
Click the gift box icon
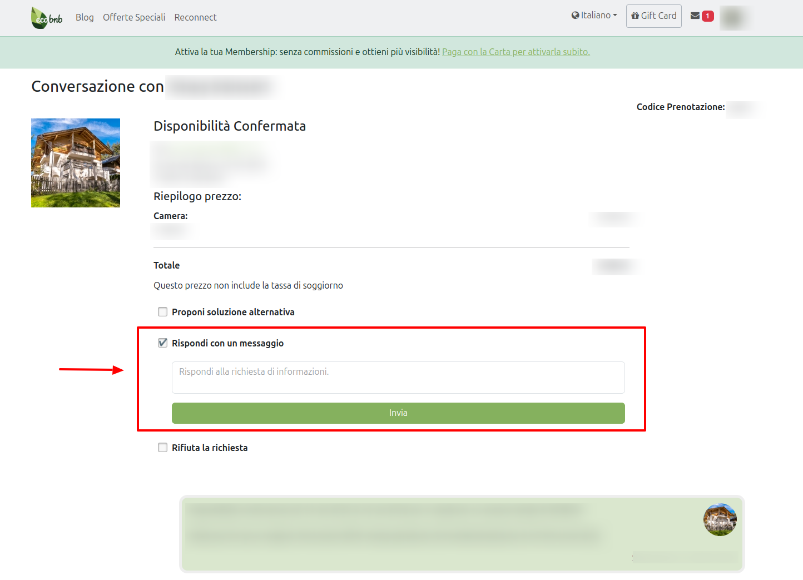[635, 16]
